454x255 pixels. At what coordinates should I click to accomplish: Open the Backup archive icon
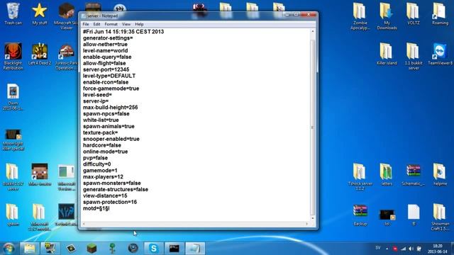coord(360,215)
